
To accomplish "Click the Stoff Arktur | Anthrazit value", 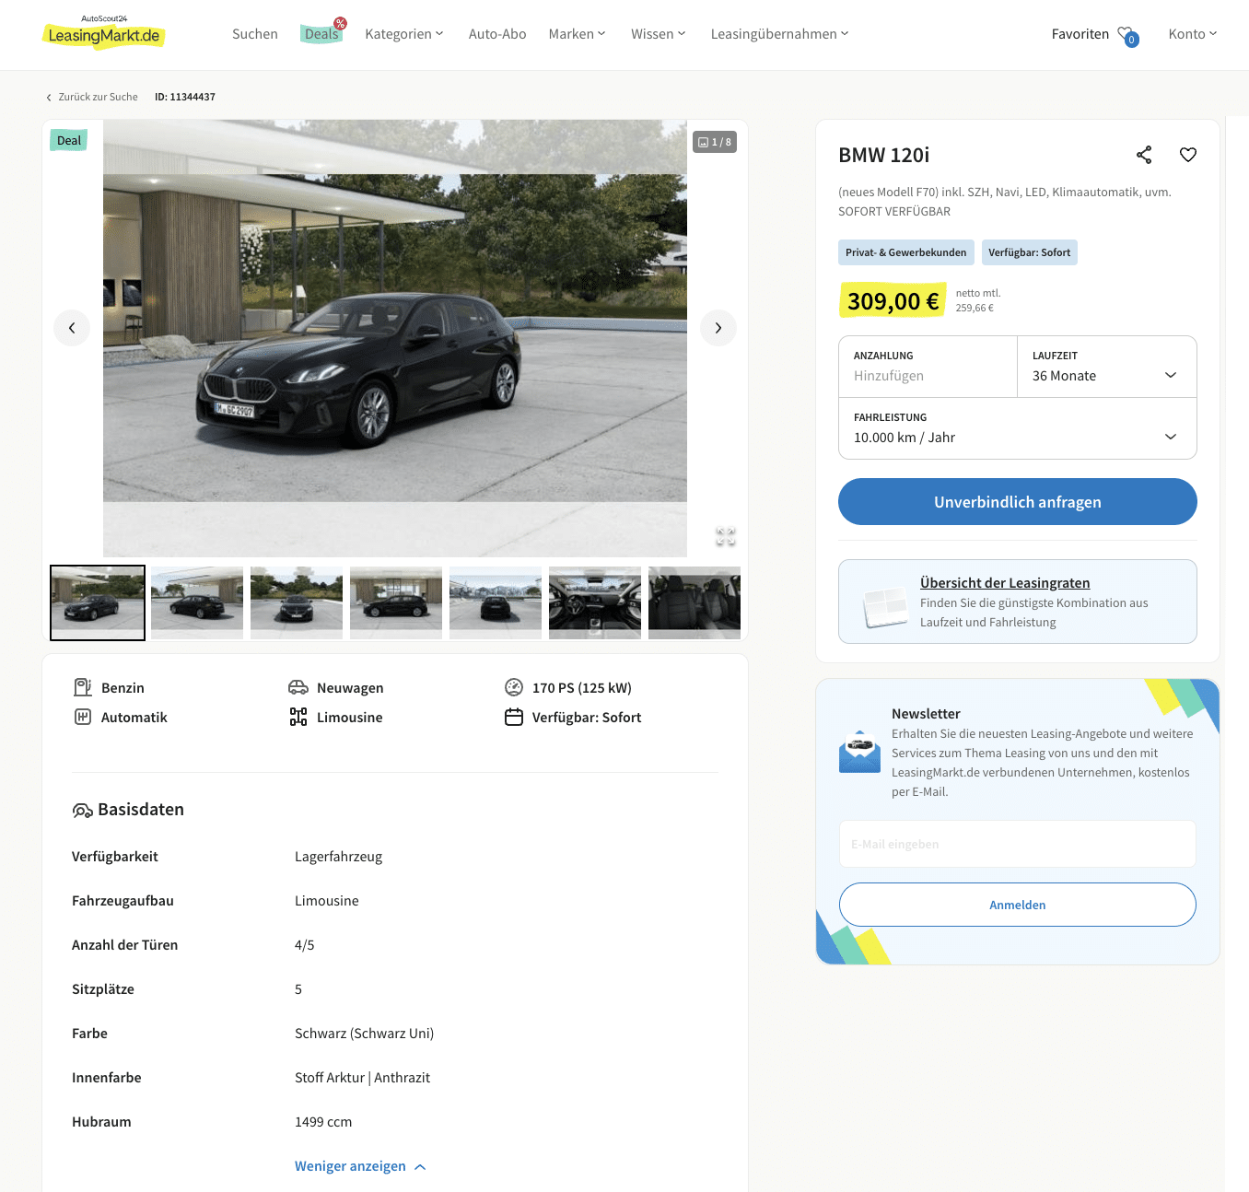I will [362, 1078].
